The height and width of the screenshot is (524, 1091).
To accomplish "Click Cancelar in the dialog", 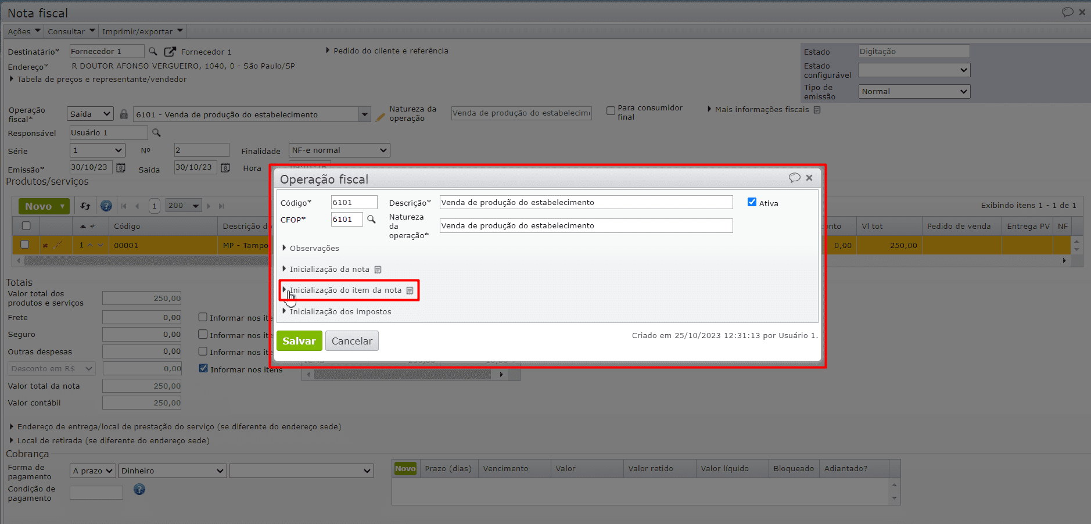I will tap(352, 341).
